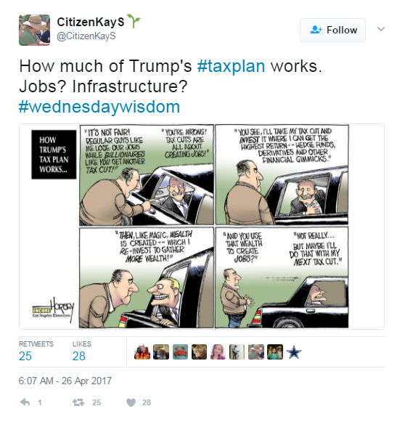Open the flaming red avatar profile
The height and width of the screenshot is (422, 405).
142,352
